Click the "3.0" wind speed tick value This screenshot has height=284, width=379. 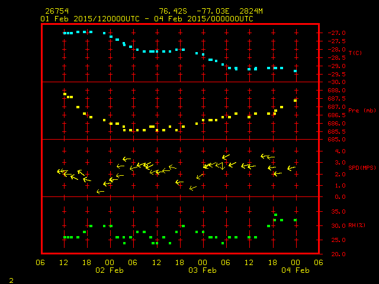pos(340,163)
